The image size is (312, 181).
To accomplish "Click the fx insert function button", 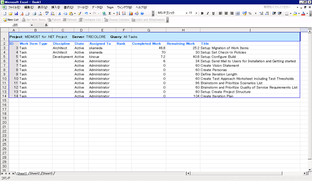I will [x=46, y=25].
